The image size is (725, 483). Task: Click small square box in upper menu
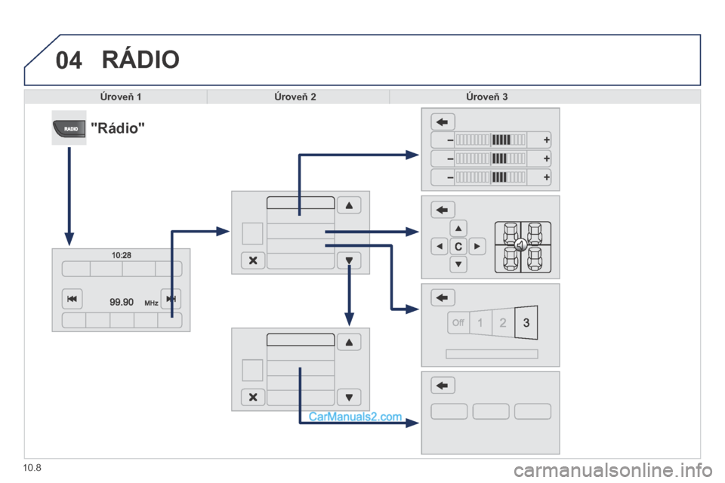(252, 233)
